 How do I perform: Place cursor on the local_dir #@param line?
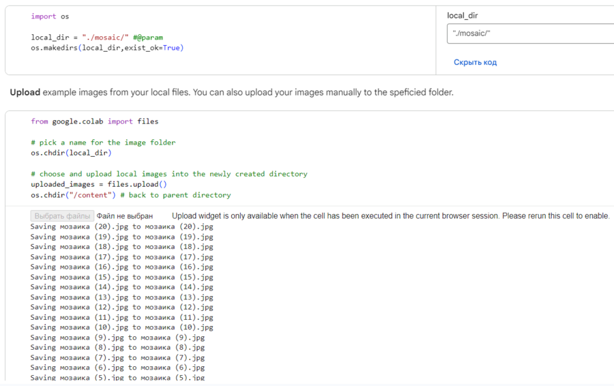point(96,38)
